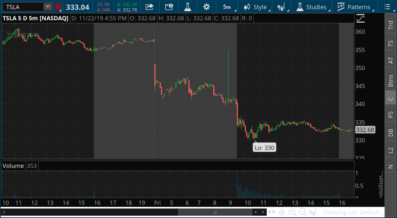This screenshot has height=218, width=397.
Task: Select the C sidebar tab
Action: coord(391,98)
